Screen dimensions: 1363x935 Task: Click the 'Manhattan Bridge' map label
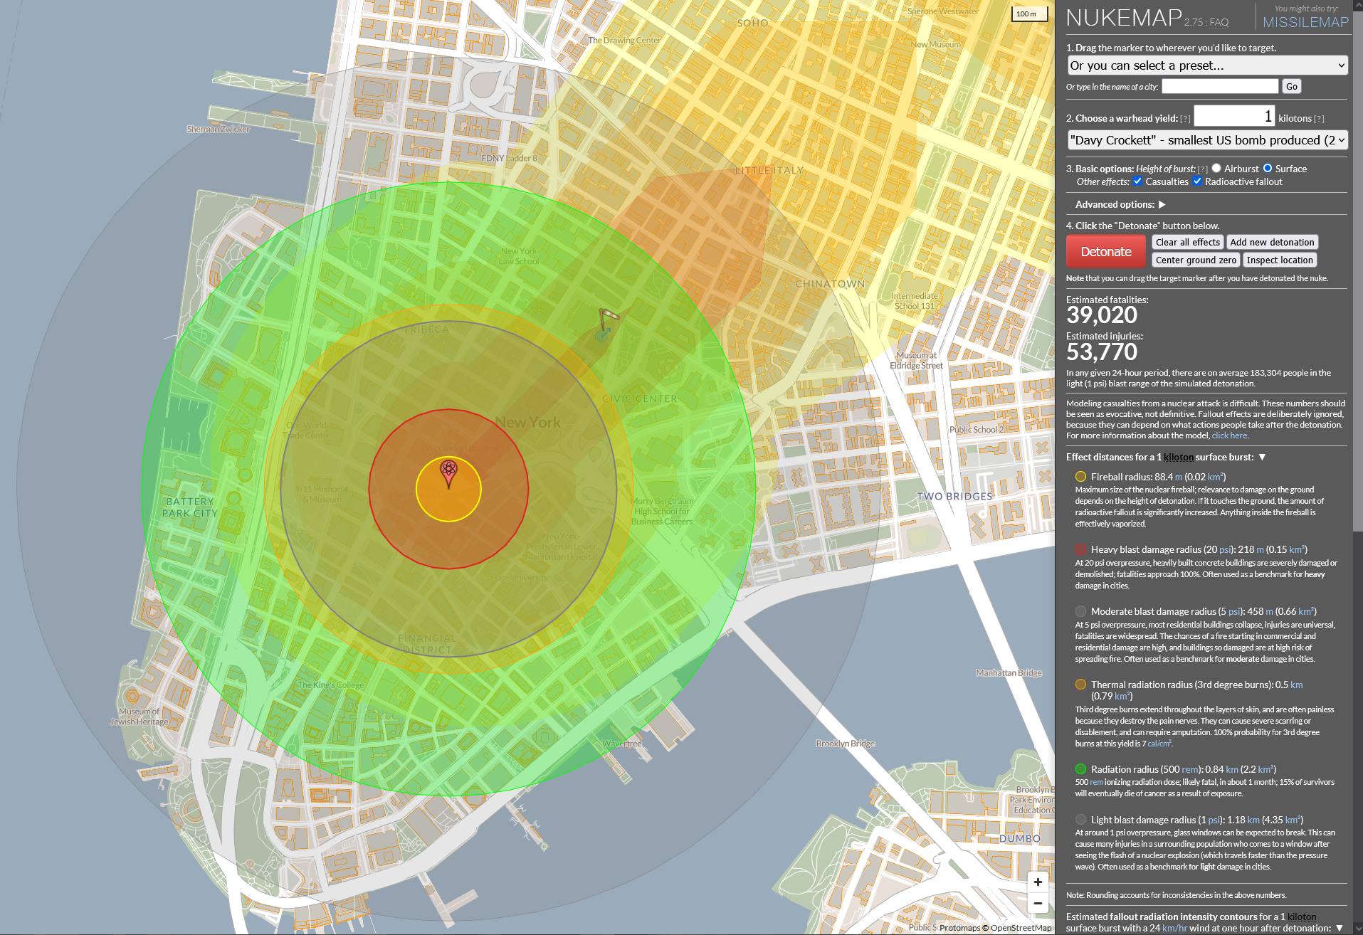pos(1009,672)
